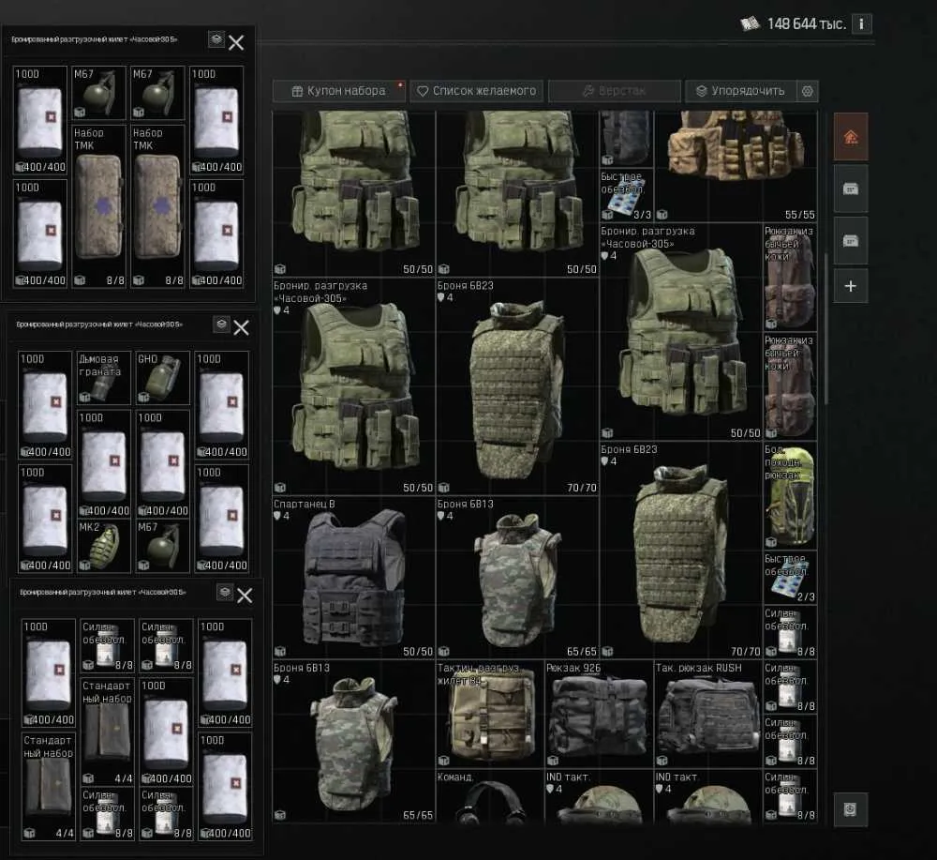Close the vest panel containing Стандартный набор
Screen dimensions: 937x860
click(245, 596)
